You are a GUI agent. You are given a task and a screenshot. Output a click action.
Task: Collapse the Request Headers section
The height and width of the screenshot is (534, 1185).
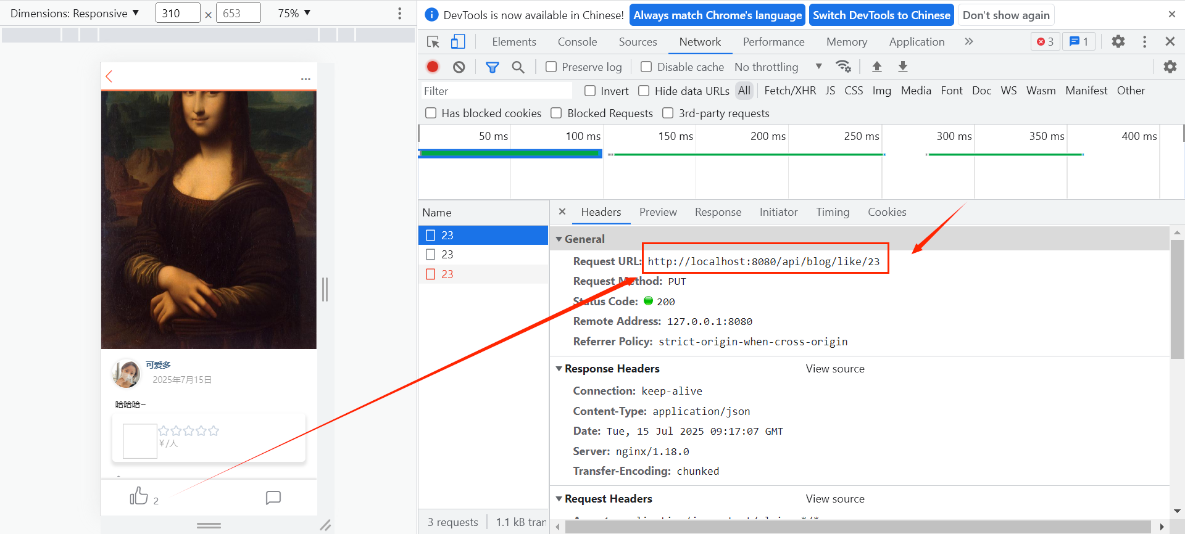pos(559,499)
